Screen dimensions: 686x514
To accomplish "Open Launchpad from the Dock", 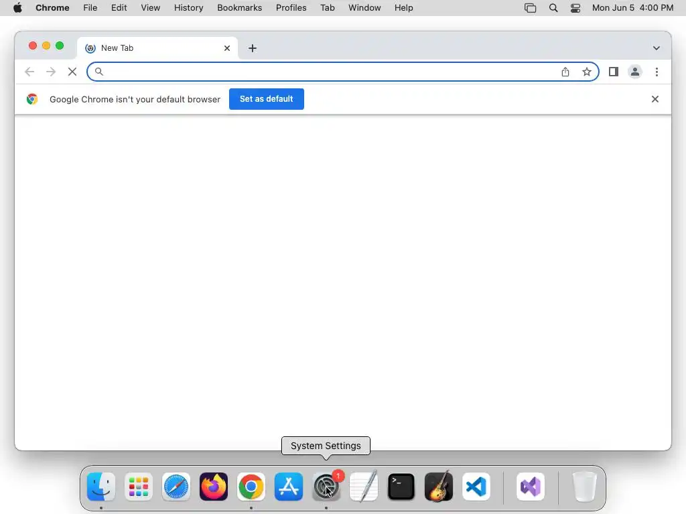I will click(x=139, y=487).
